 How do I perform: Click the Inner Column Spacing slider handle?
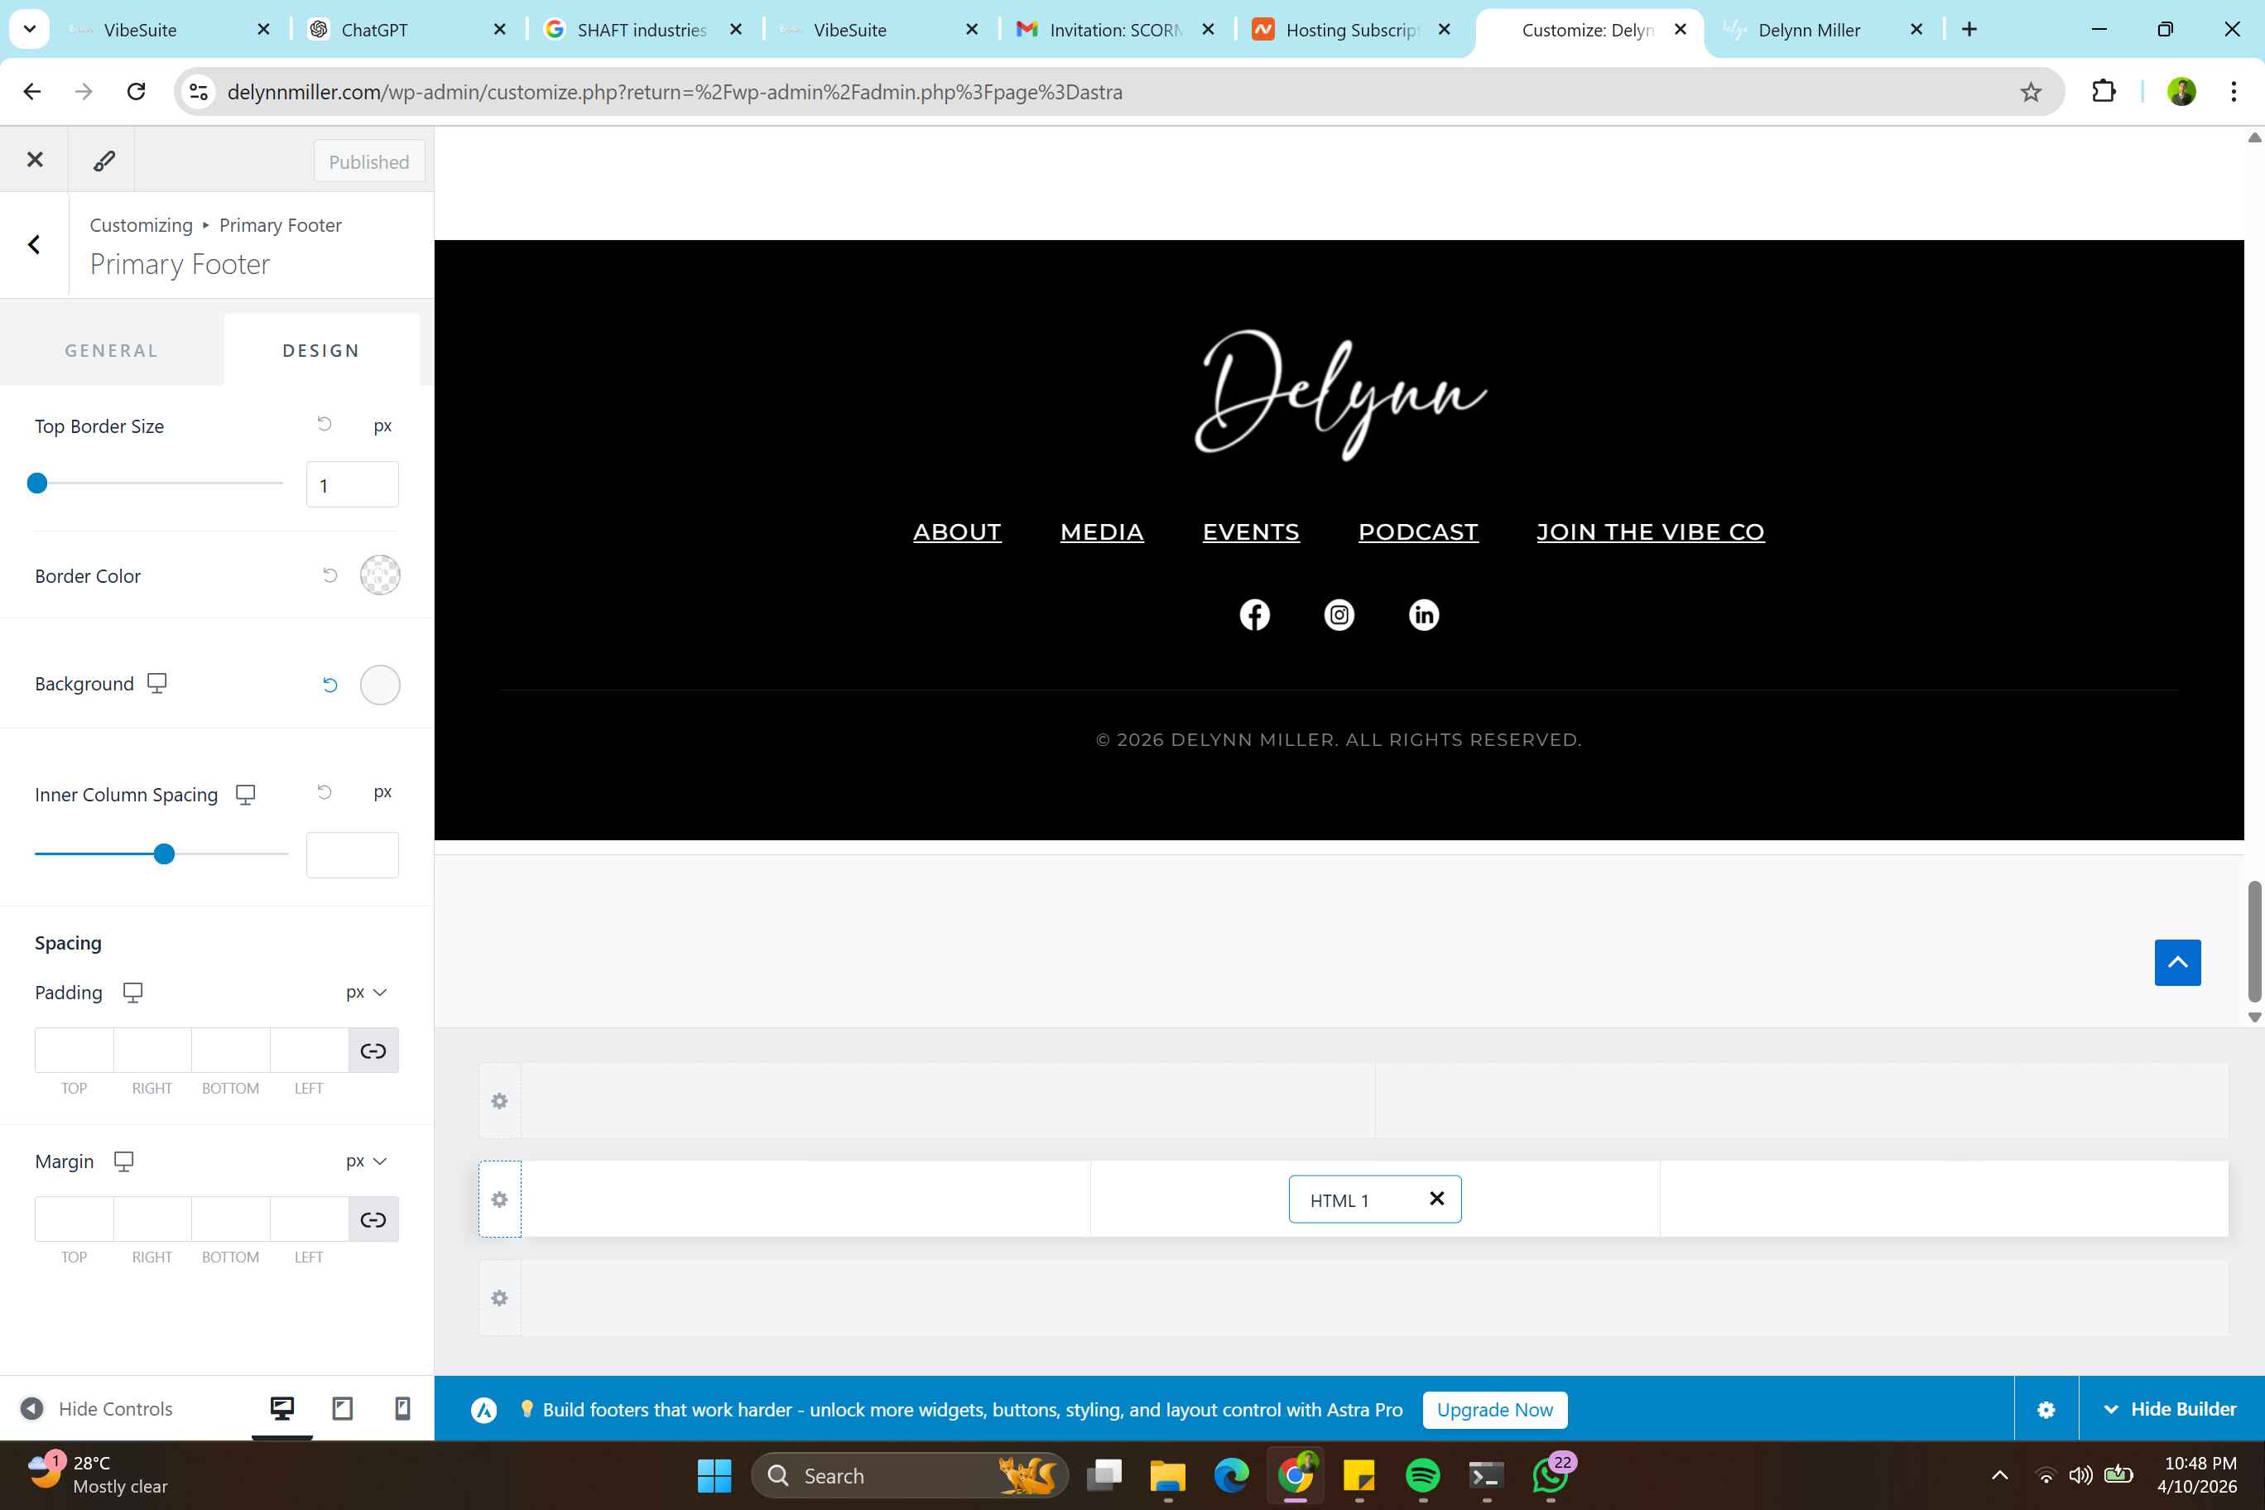coord(165,854)
